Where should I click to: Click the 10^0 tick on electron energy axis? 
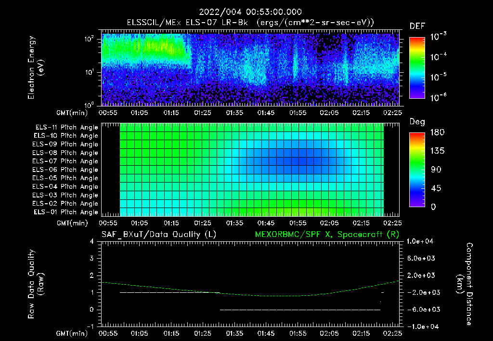click(x=89, y=105)
